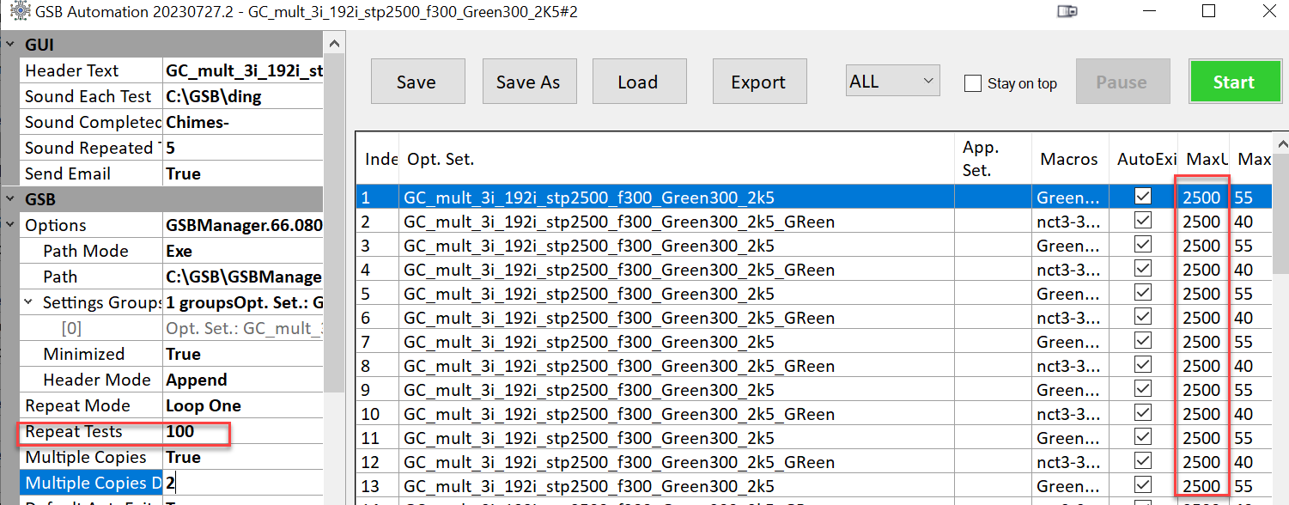Click the Save As button

(527, 82)
